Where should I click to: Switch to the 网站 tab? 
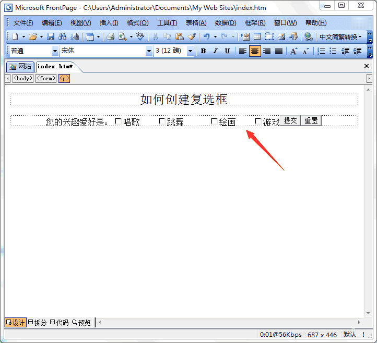(x=20, y=67)
